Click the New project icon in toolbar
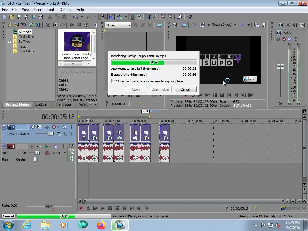Screen dimensions: 308x231 click(4, 17)
